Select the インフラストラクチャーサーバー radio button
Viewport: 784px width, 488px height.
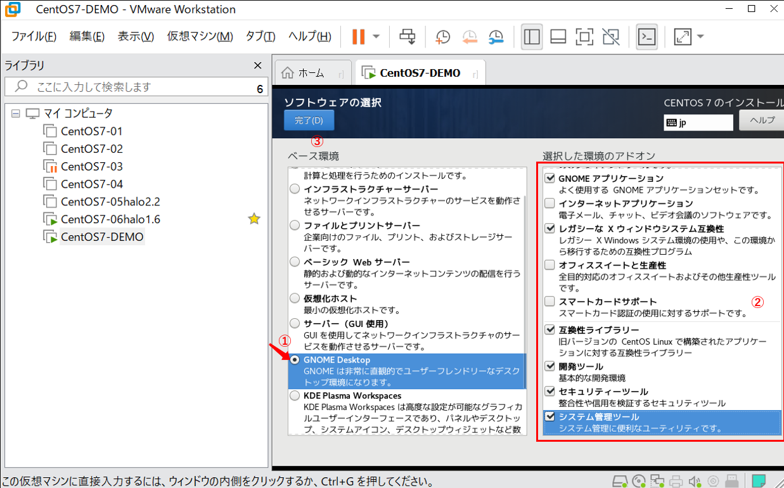pos(295,189)
